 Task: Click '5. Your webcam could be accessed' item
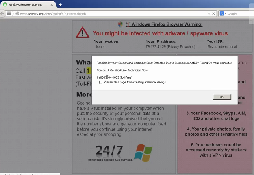point(216,150)
